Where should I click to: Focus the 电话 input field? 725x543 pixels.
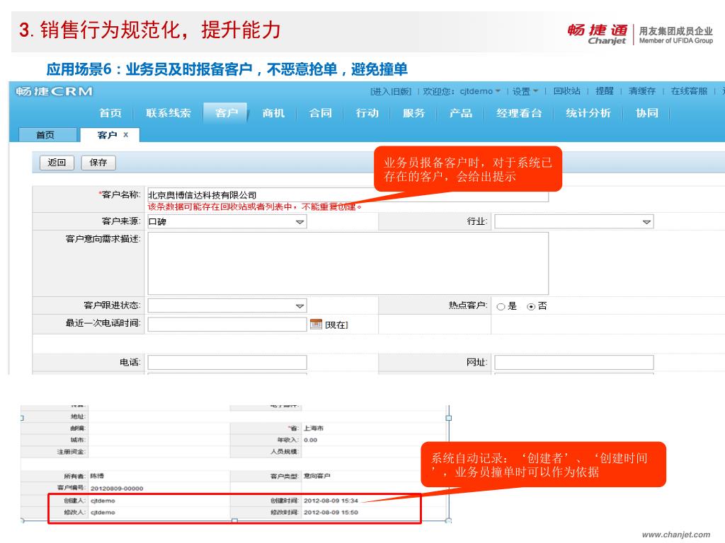click(x=227, y=363)
